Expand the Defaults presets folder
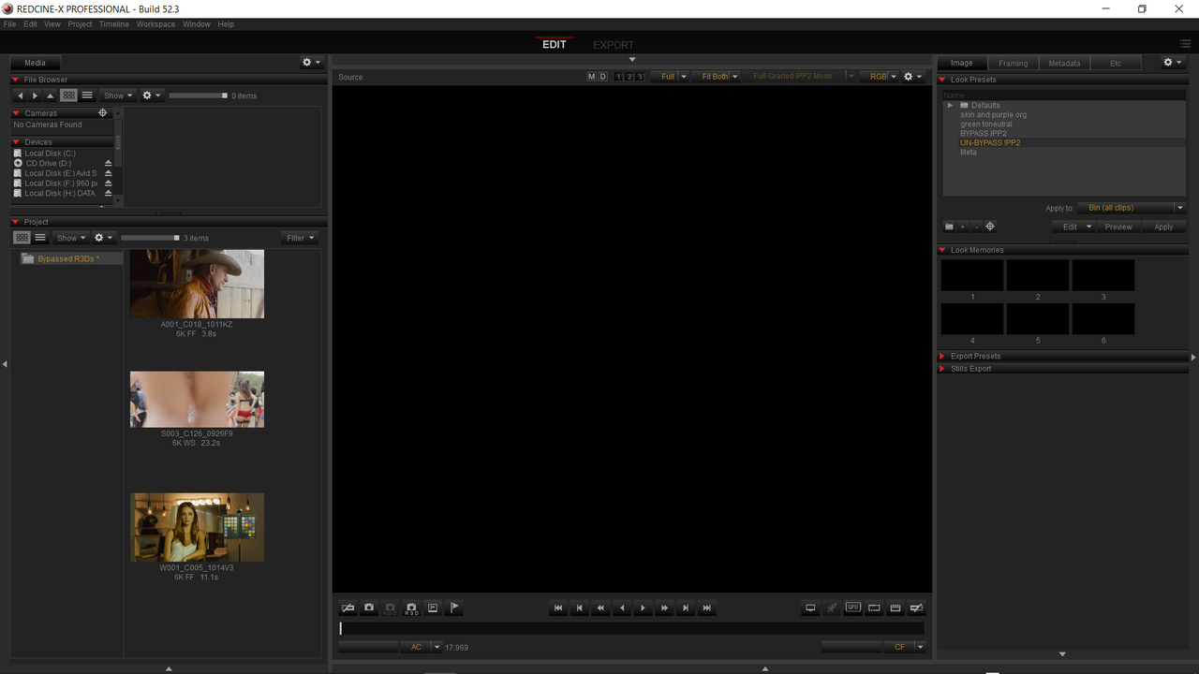Image resolution: width=1199 pixels, height=674 pixels. [950, 105]
